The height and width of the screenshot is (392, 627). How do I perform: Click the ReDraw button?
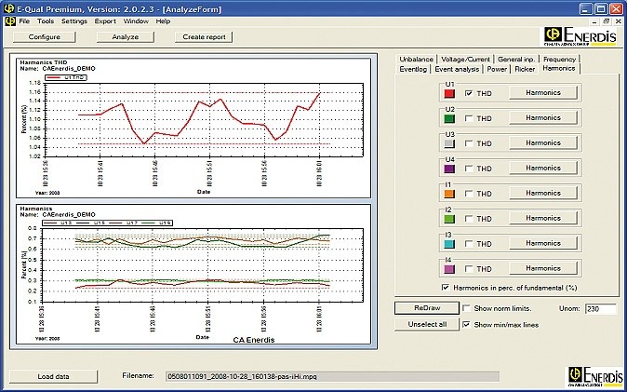[427, 308]
